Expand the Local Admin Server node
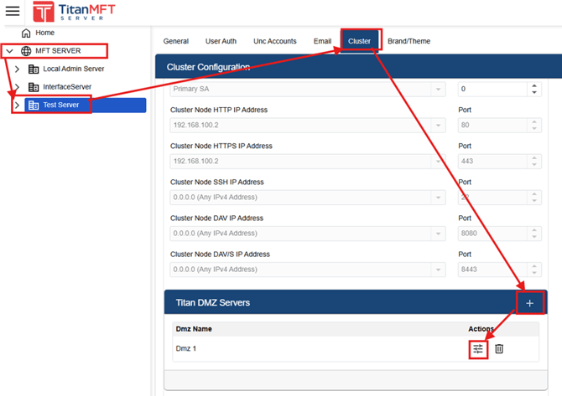The image size is (562, 396). (x=17, y=69)
